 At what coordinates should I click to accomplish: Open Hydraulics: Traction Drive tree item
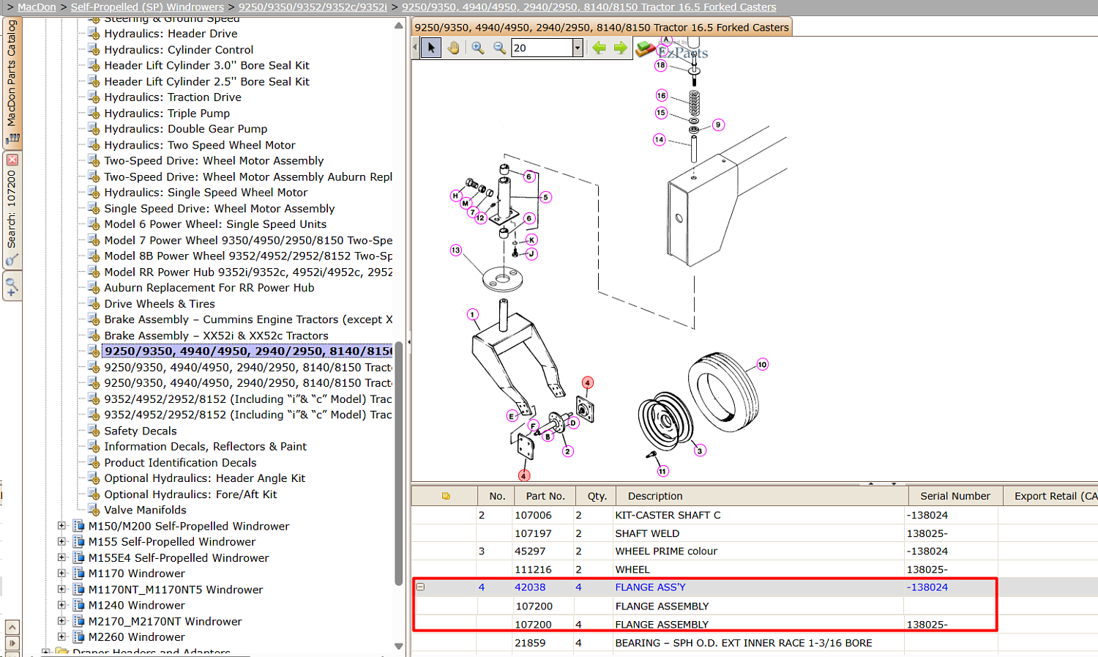pyautogui.click(x=173, y=97)
